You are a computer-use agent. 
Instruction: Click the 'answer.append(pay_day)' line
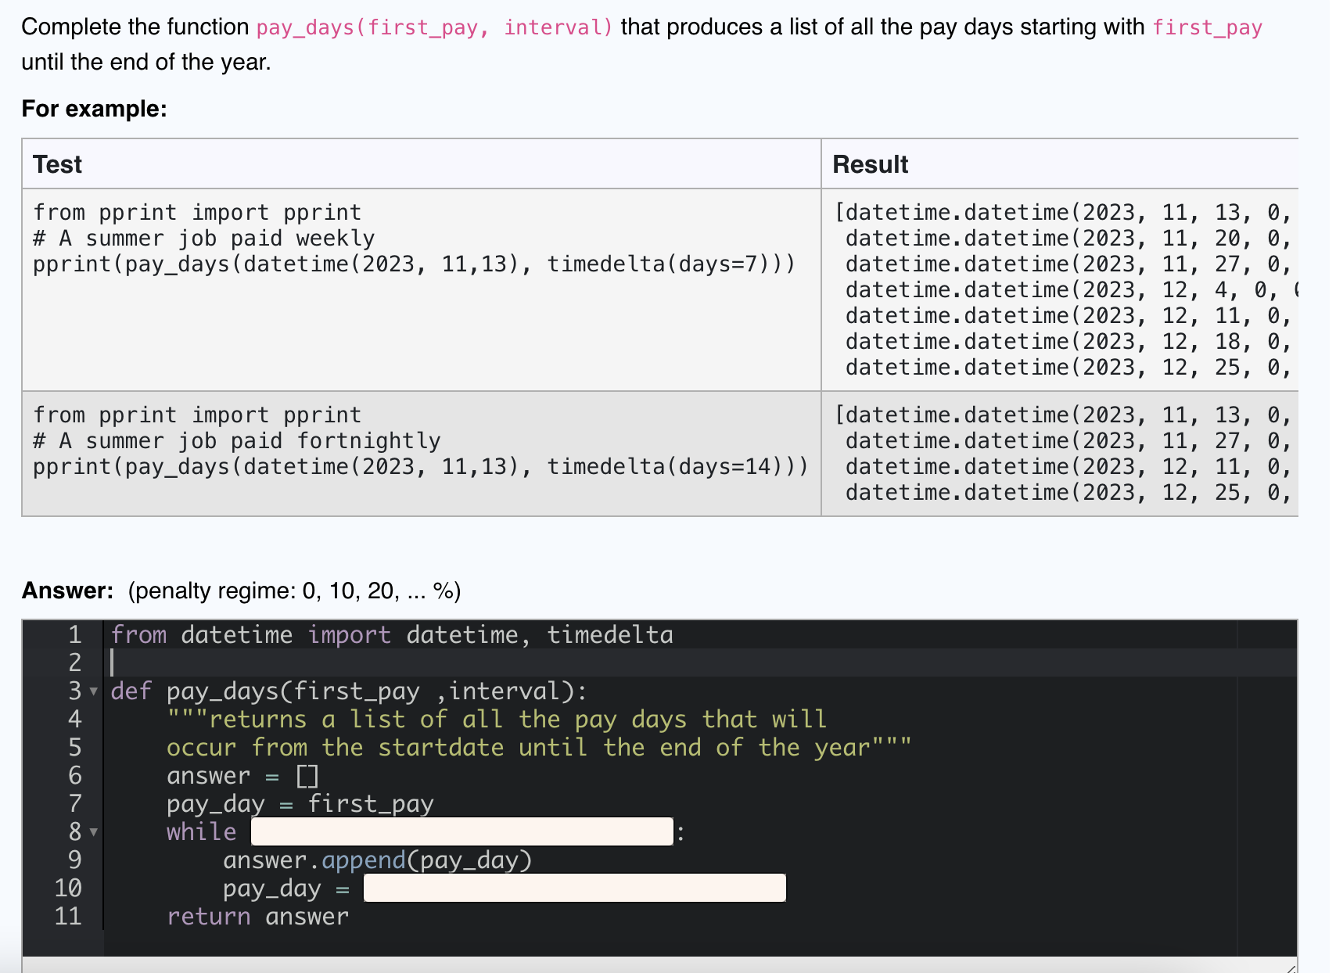[x=376, y=860]
